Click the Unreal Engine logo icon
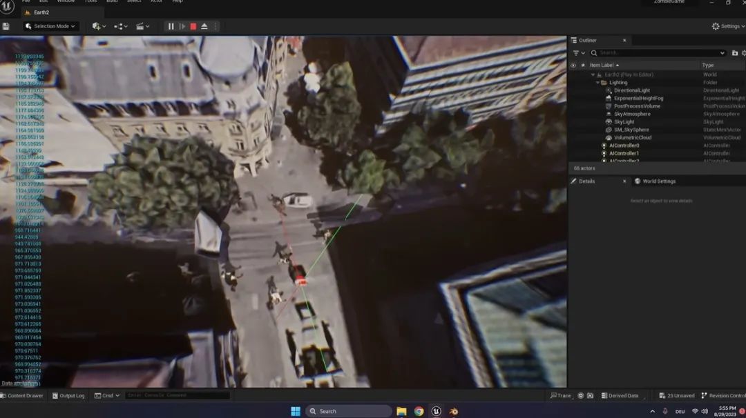746x418 pixels. point(7,7)
